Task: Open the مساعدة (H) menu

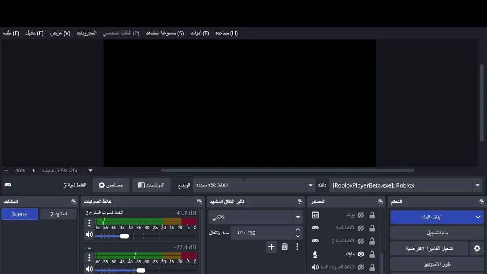Action: click(x=226, y=33)
